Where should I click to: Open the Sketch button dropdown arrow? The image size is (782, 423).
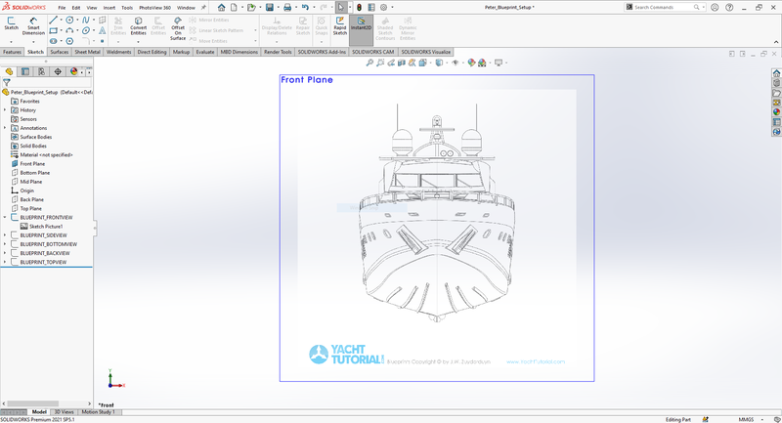(11, 42)
